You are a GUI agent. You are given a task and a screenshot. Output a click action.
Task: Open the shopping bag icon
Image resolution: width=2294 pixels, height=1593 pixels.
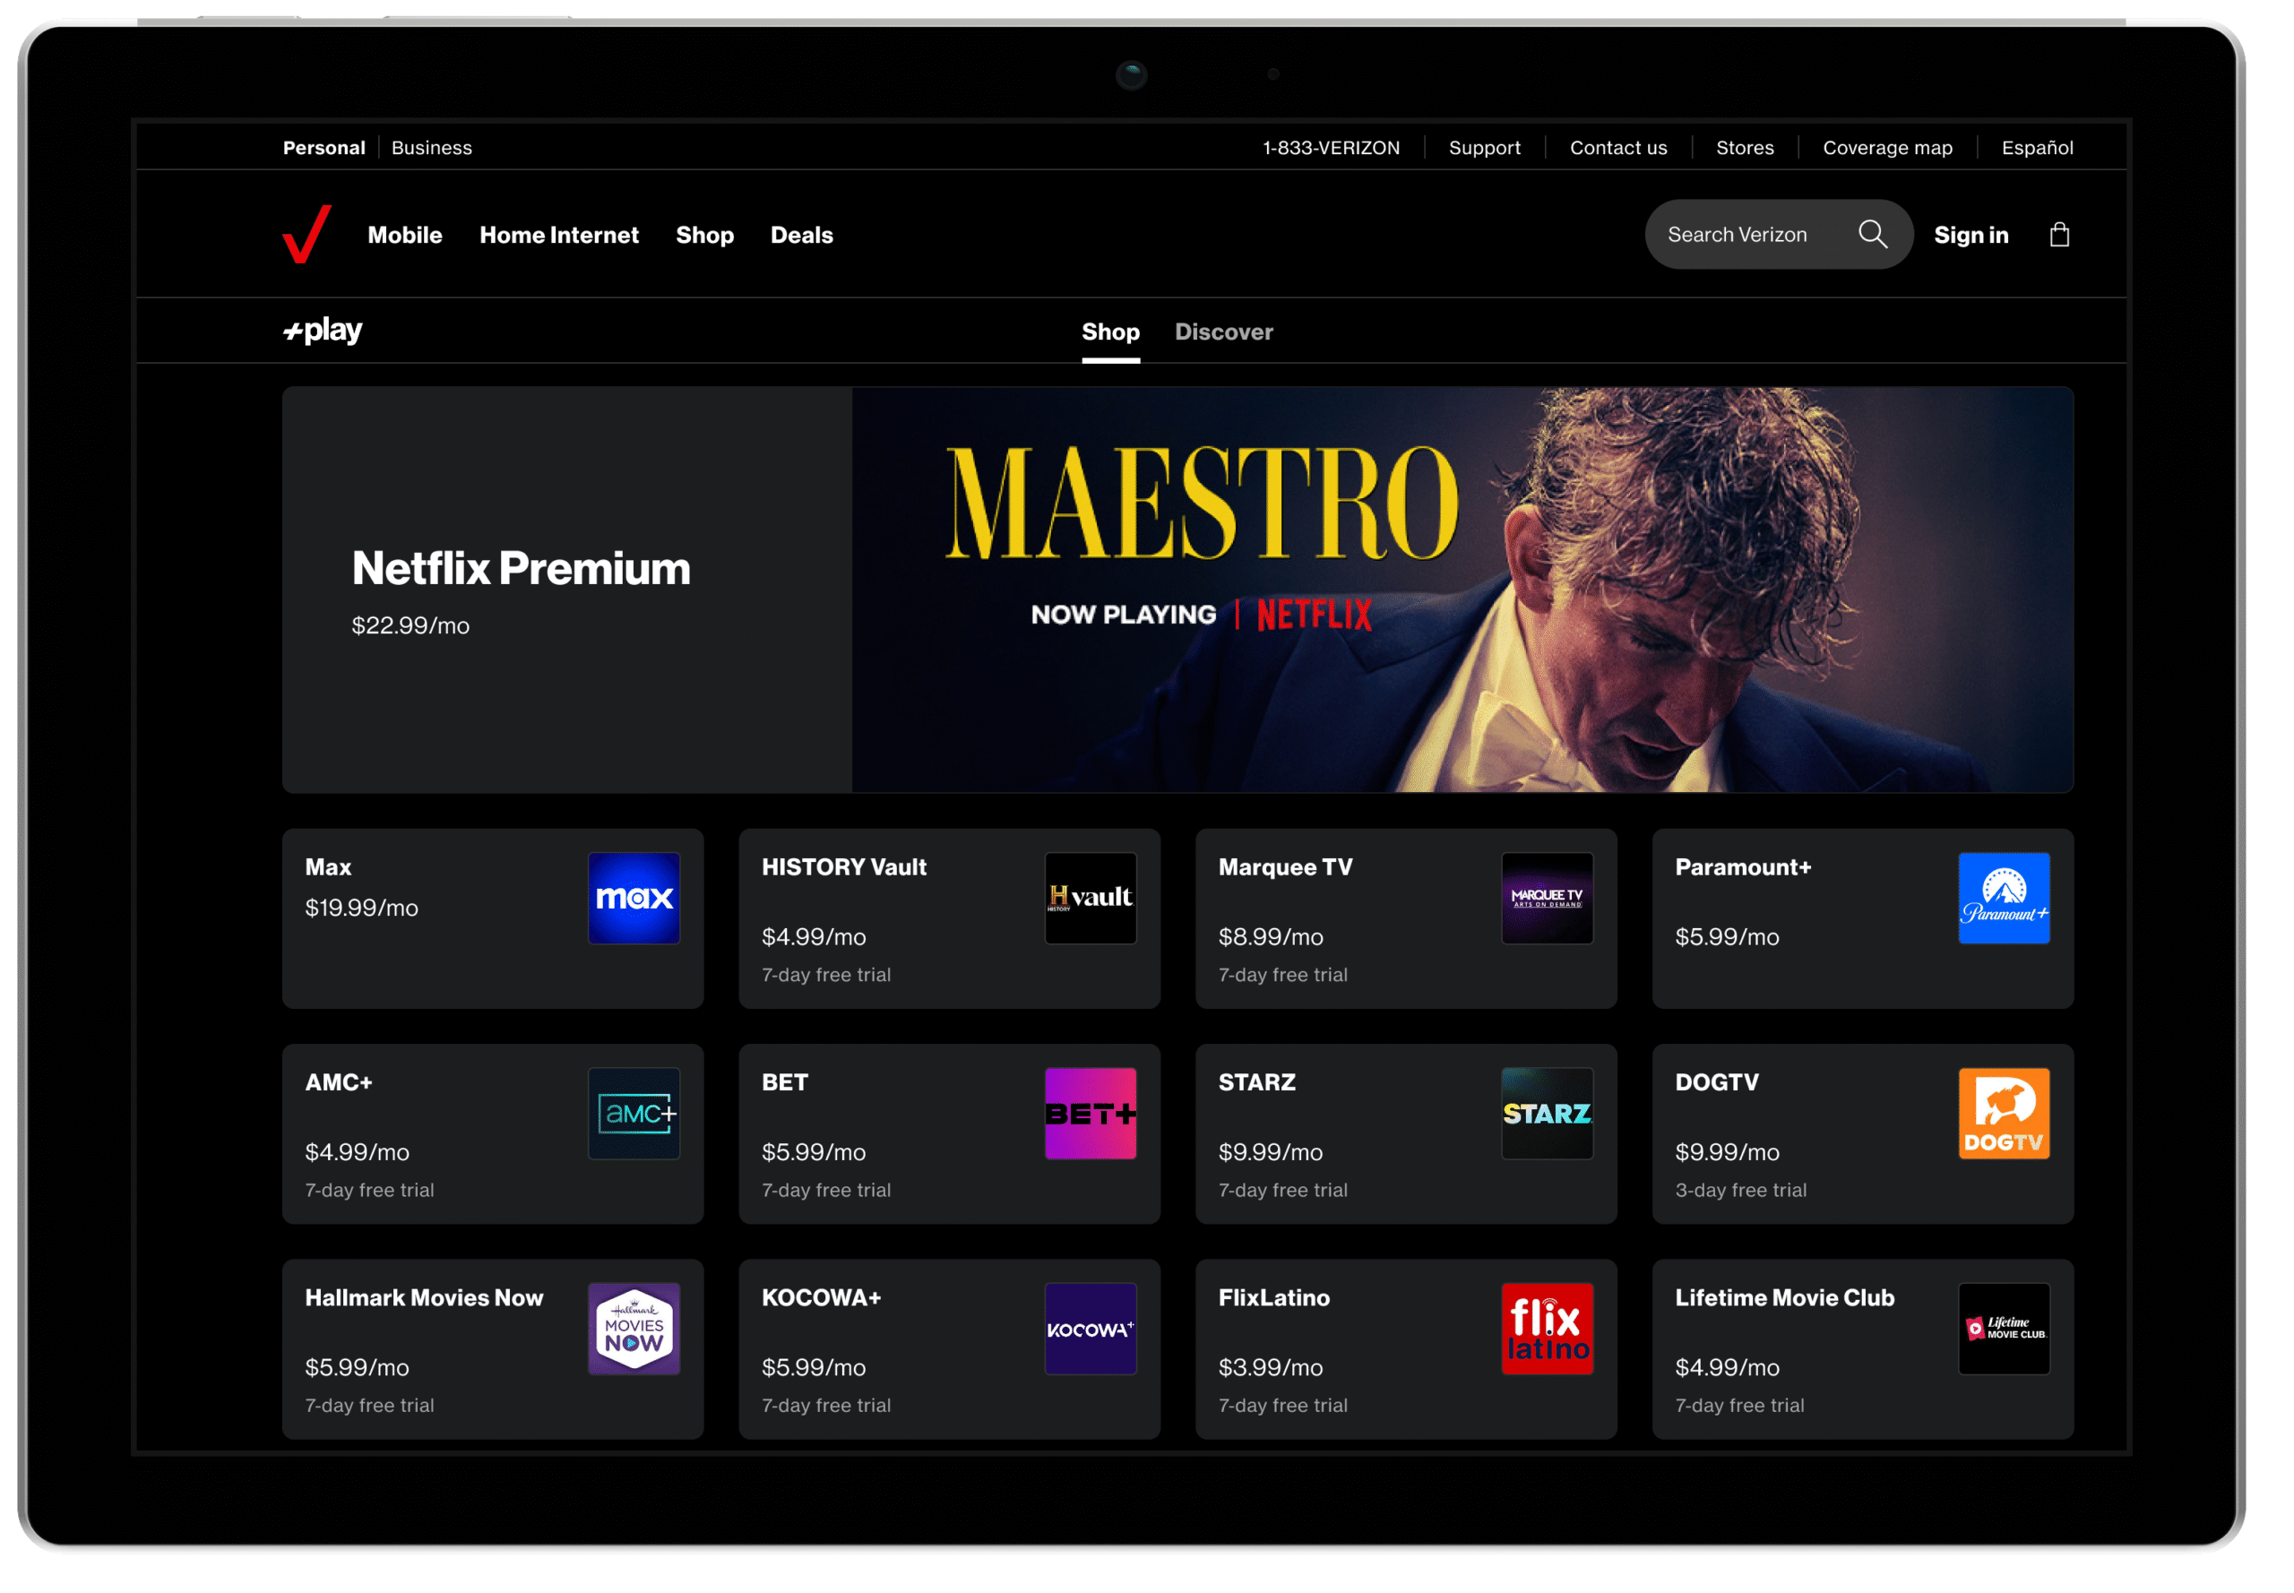tap(2057, 235)
